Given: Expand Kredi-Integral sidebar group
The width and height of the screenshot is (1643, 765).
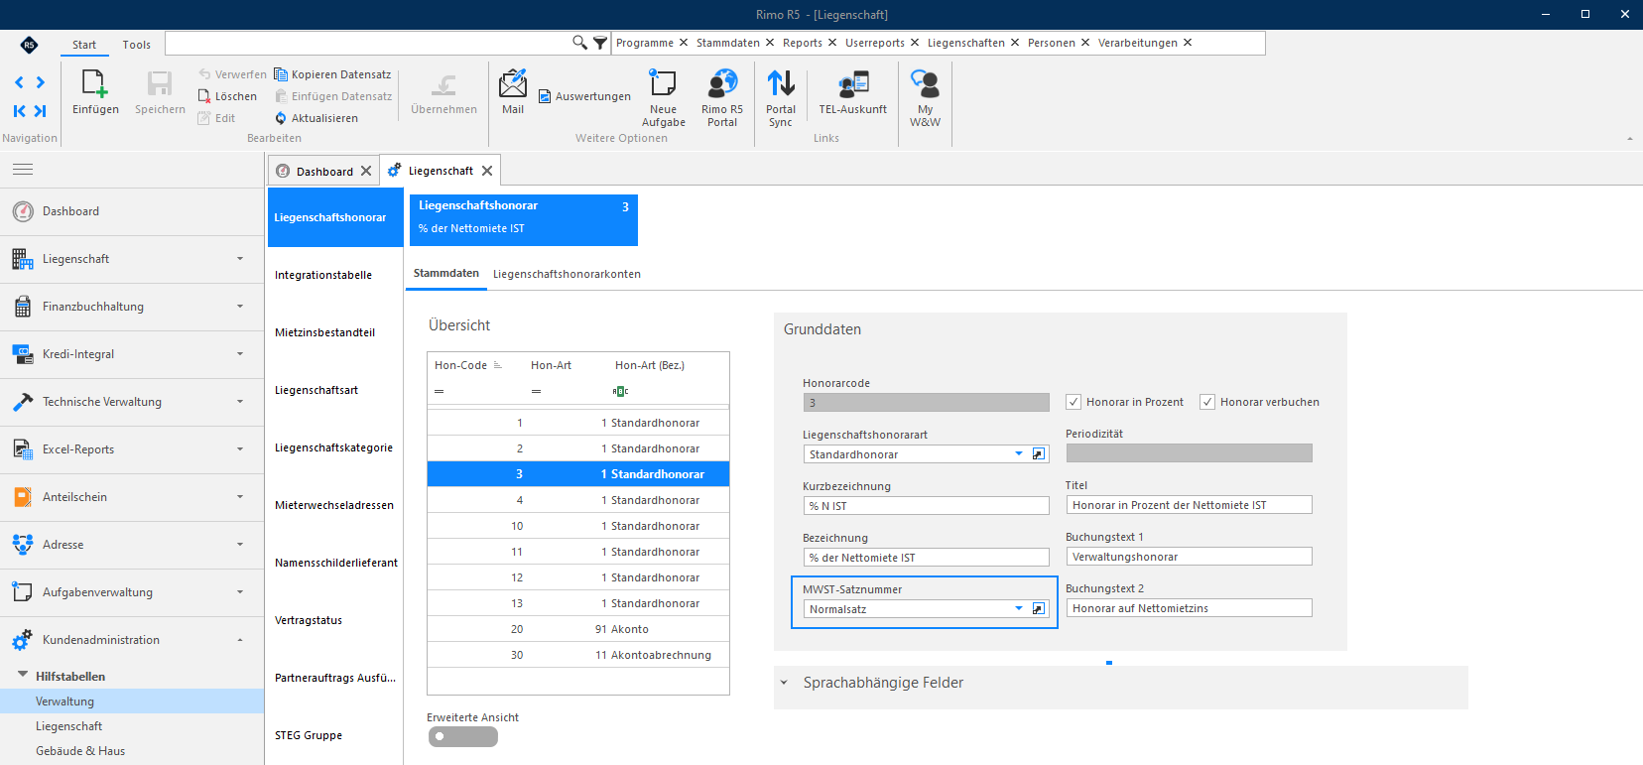Looking at the screenshot, I should click(x=240, y=354).
